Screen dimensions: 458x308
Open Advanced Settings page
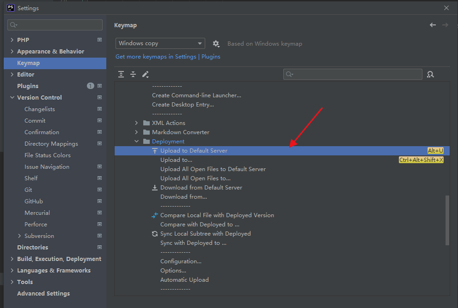43,293
